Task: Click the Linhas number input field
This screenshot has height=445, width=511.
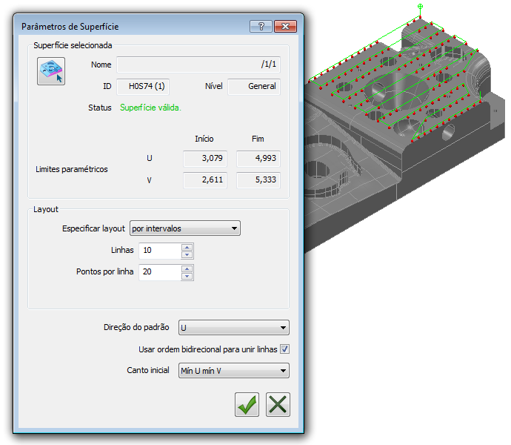Action: [x=160, y=251]
